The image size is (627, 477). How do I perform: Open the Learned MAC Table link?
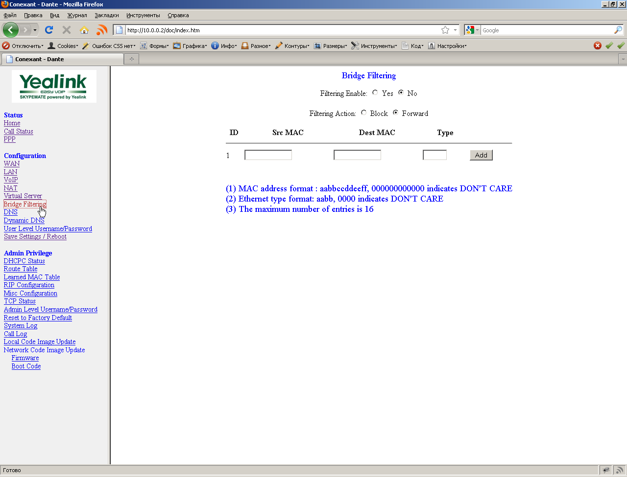[32, 277]
